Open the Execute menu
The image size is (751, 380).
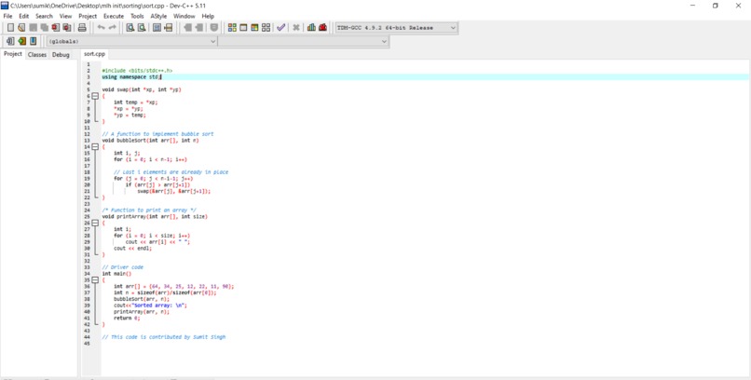coord(114,16)
